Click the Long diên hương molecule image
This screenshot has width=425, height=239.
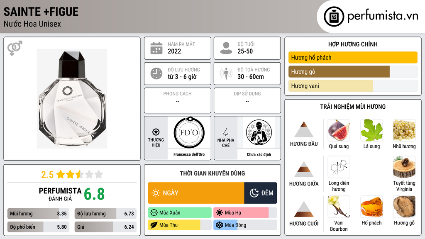[339, 167]
